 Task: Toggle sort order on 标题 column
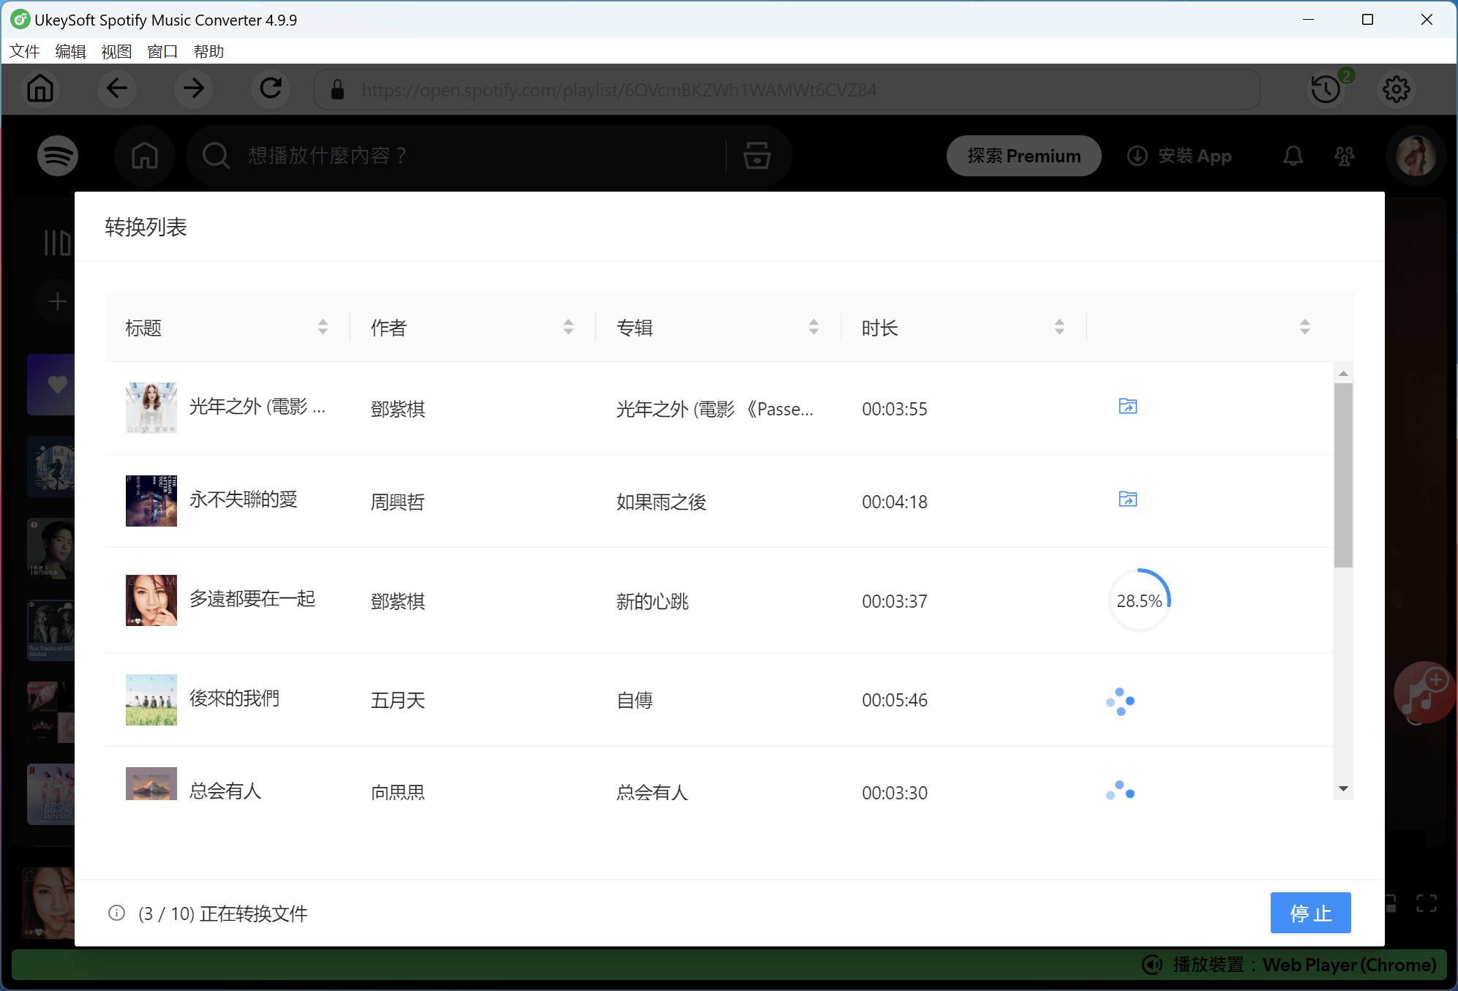(x=323, y=327)
